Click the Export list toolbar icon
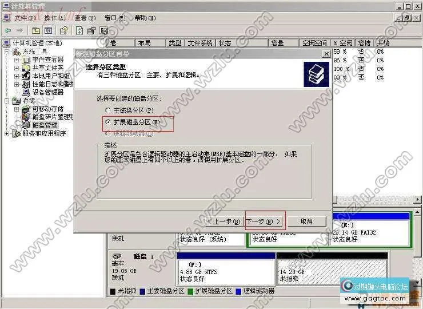The image size is (423, 309). [x=91, y=30]
